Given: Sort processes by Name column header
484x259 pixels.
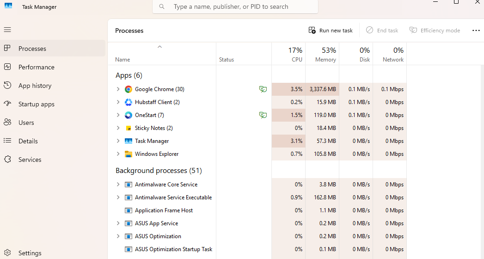Looking at the screenshot, I should [x=162, y=54].
